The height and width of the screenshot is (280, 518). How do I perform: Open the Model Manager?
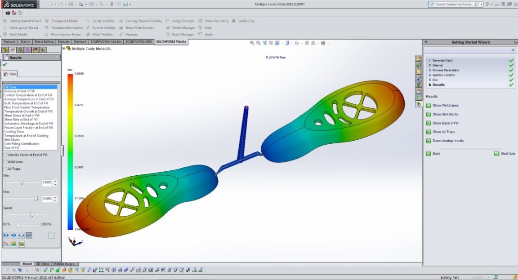[180, 28]
